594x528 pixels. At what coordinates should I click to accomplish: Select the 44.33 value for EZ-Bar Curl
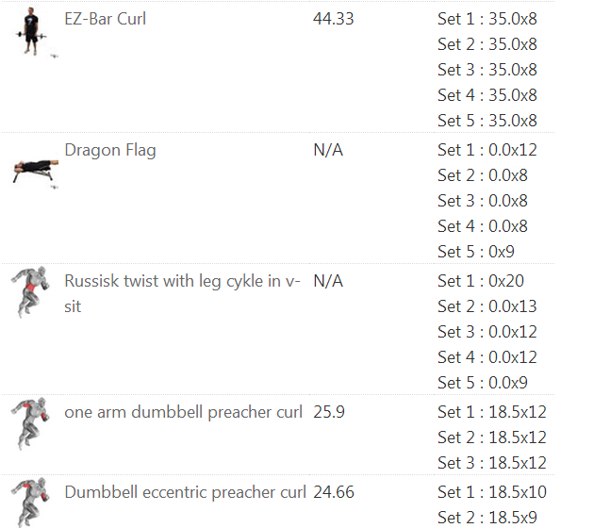tap(333, 19)
